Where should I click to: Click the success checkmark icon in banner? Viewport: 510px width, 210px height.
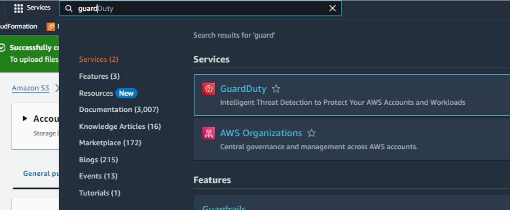click(x=2, y=48)
